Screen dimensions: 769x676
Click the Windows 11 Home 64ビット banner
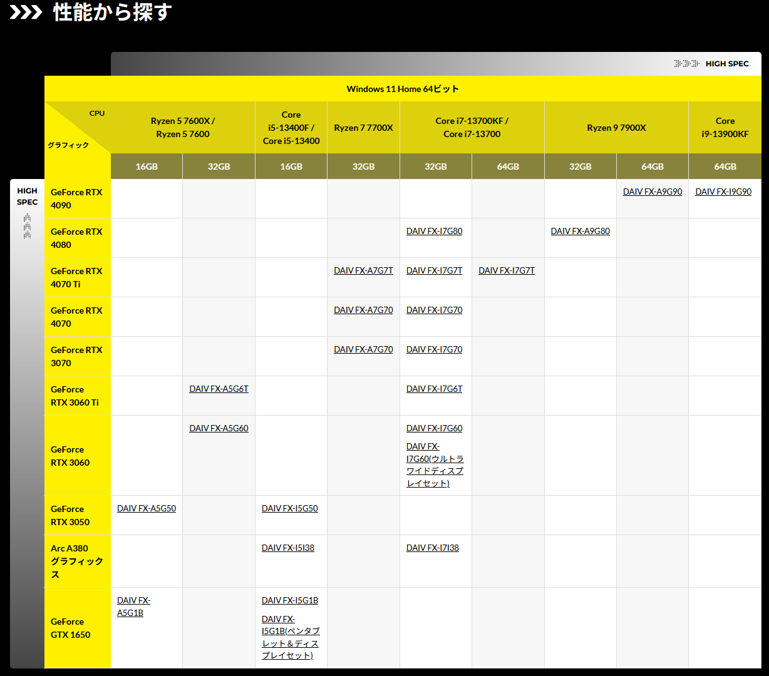(x=403, y=89)
